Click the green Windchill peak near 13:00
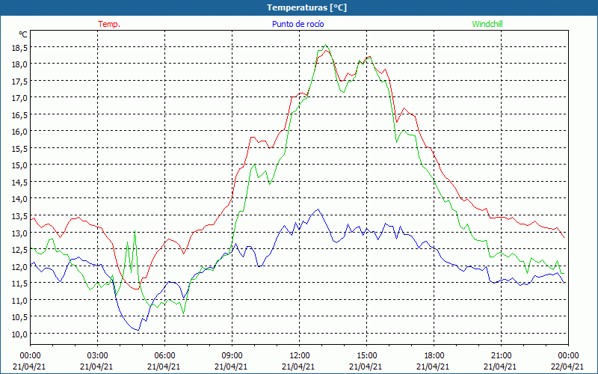Image resolution: width=598 pixels, height=374 pixels. tap(325, 45)
